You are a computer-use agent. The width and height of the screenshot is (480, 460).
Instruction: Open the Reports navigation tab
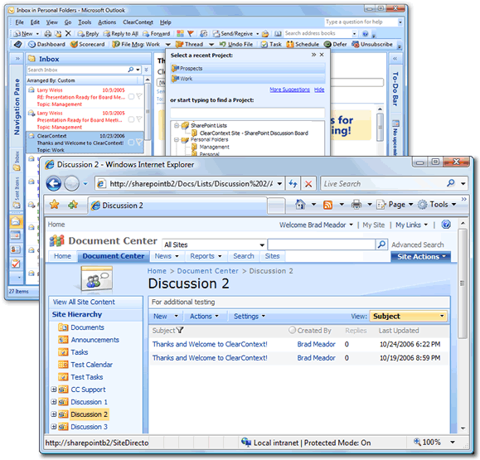(x=206, y=256)
